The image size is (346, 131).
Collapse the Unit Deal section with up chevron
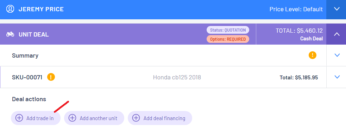click(x=336, y=34)
